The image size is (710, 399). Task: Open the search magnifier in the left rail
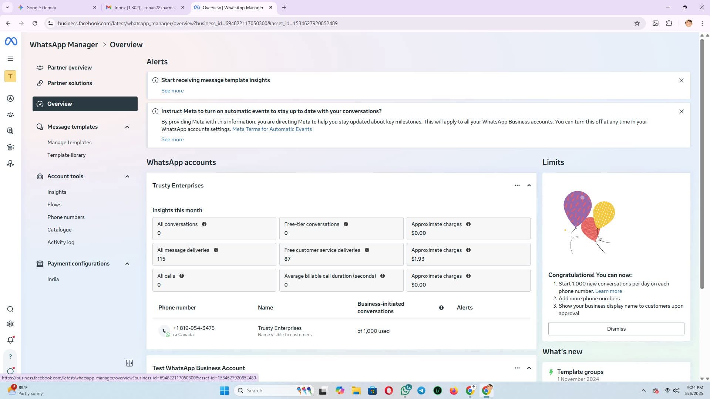click(x=10, y=309)
